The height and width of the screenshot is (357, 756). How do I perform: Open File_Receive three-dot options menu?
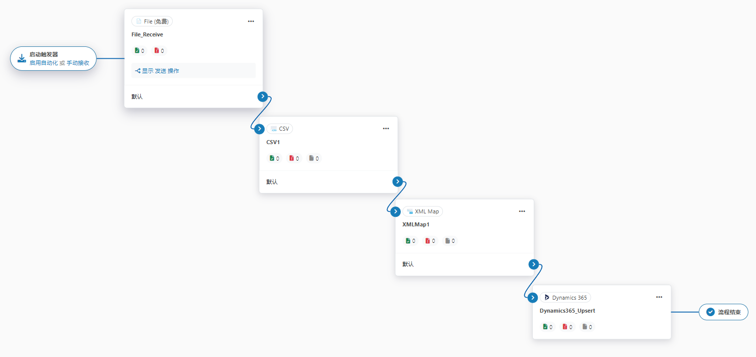pyautogui.click(x=251, y=21)
